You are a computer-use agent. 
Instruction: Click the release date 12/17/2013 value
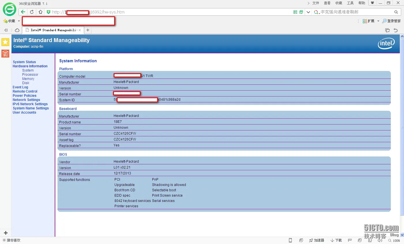click(123, 173)
